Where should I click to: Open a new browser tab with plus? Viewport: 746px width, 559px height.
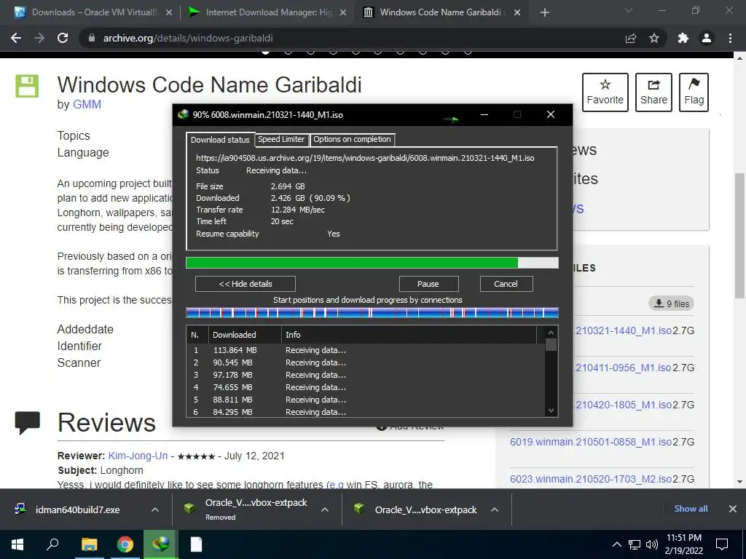pos(545,12)
